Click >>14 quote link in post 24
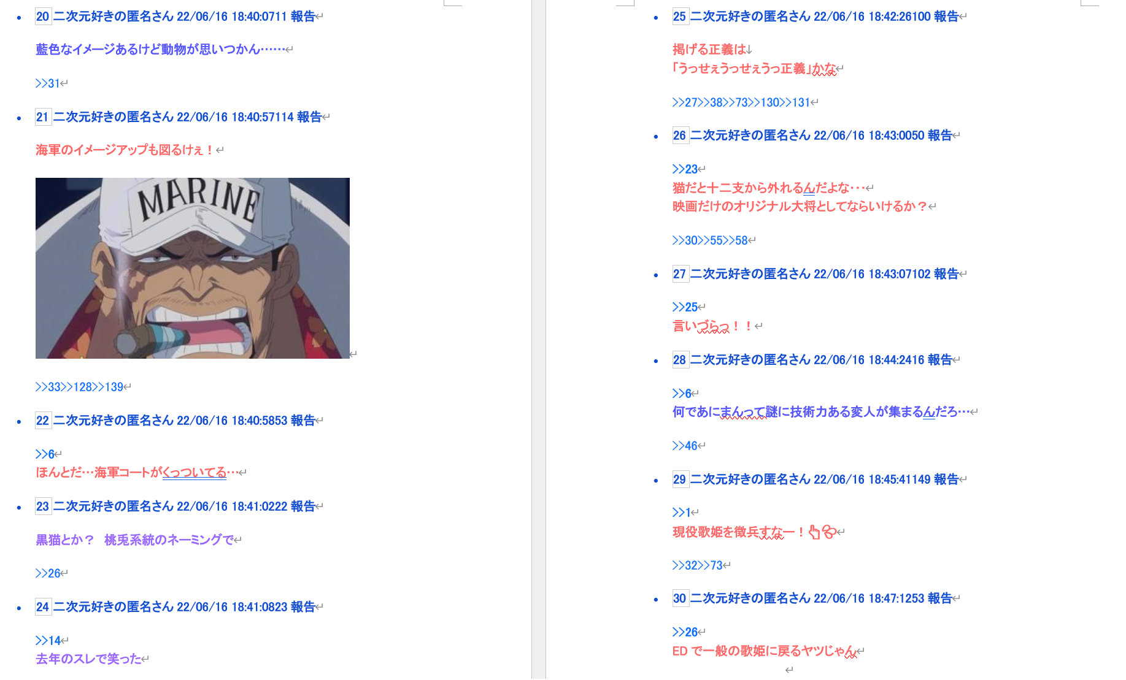1126x680 pixels. (48, 641)
